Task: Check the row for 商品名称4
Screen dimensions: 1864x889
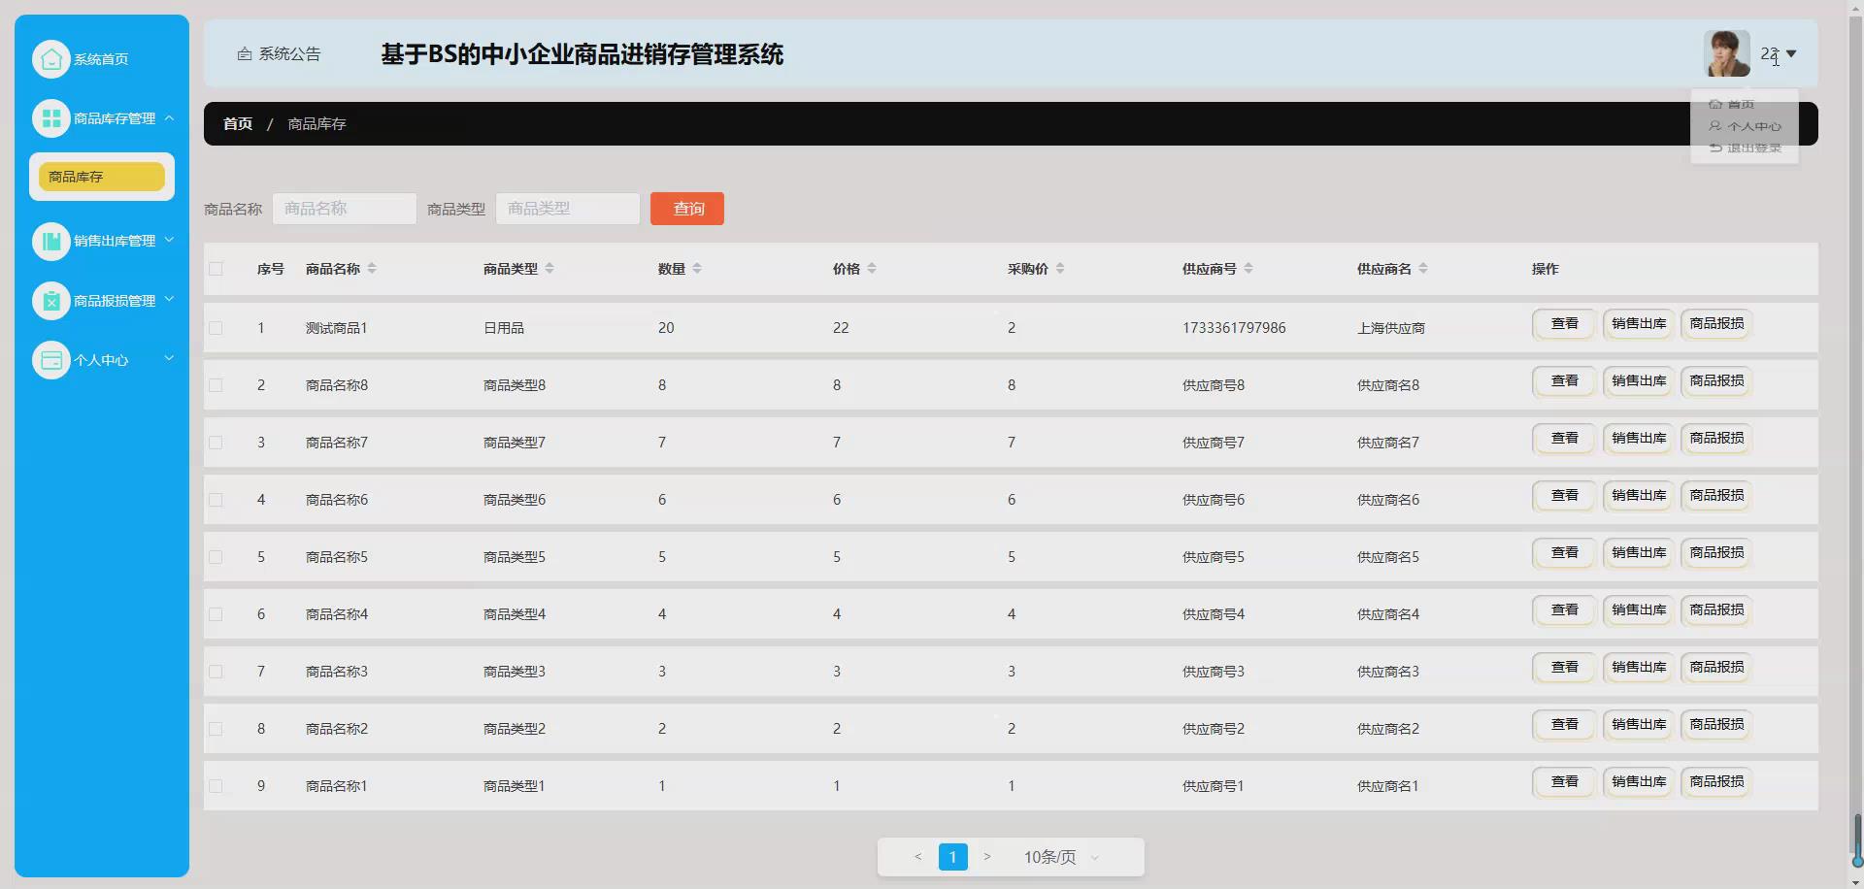Action: pos(216,614)
